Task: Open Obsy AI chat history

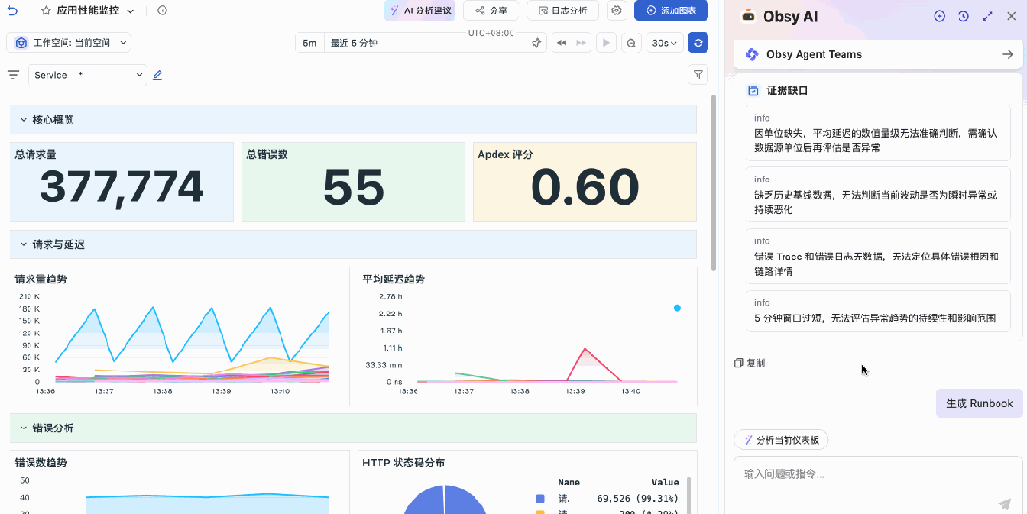Action: click(962, 16)
